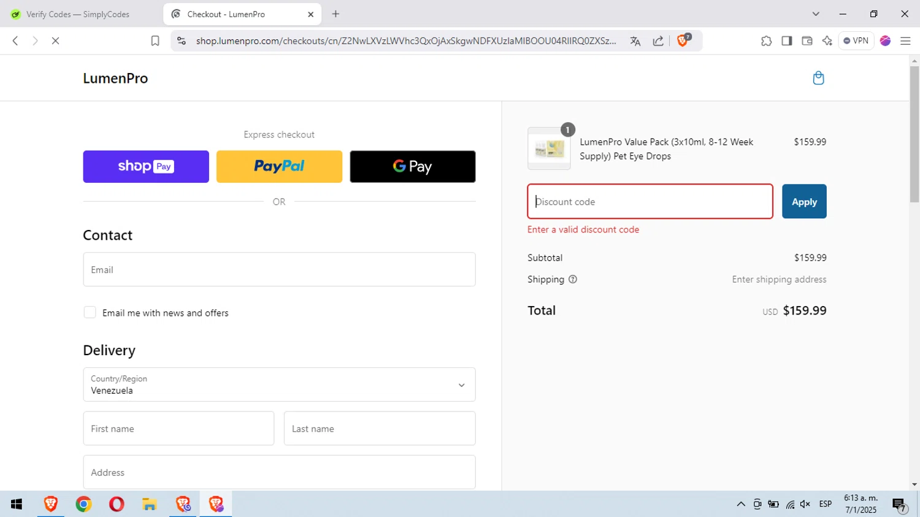Click the VPN button
Image resolution: width=920 pixels, height=517 pixels.
(856, 40)
